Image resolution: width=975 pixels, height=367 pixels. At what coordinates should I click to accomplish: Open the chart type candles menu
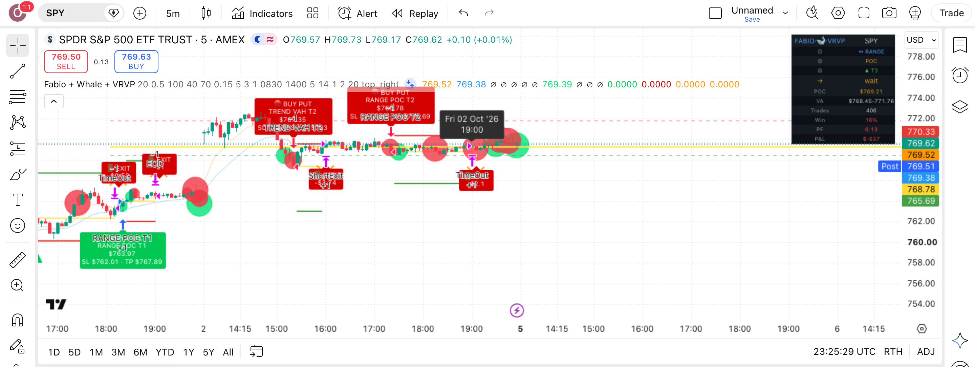(206, 13)
